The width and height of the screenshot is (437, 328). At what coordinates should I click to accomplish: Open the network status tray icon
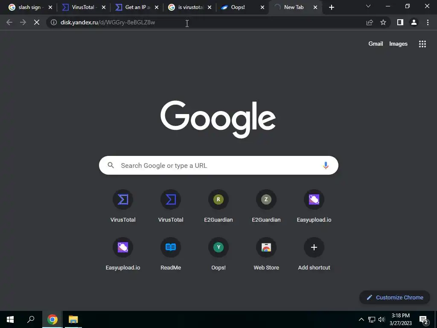(x=372, y=319)
